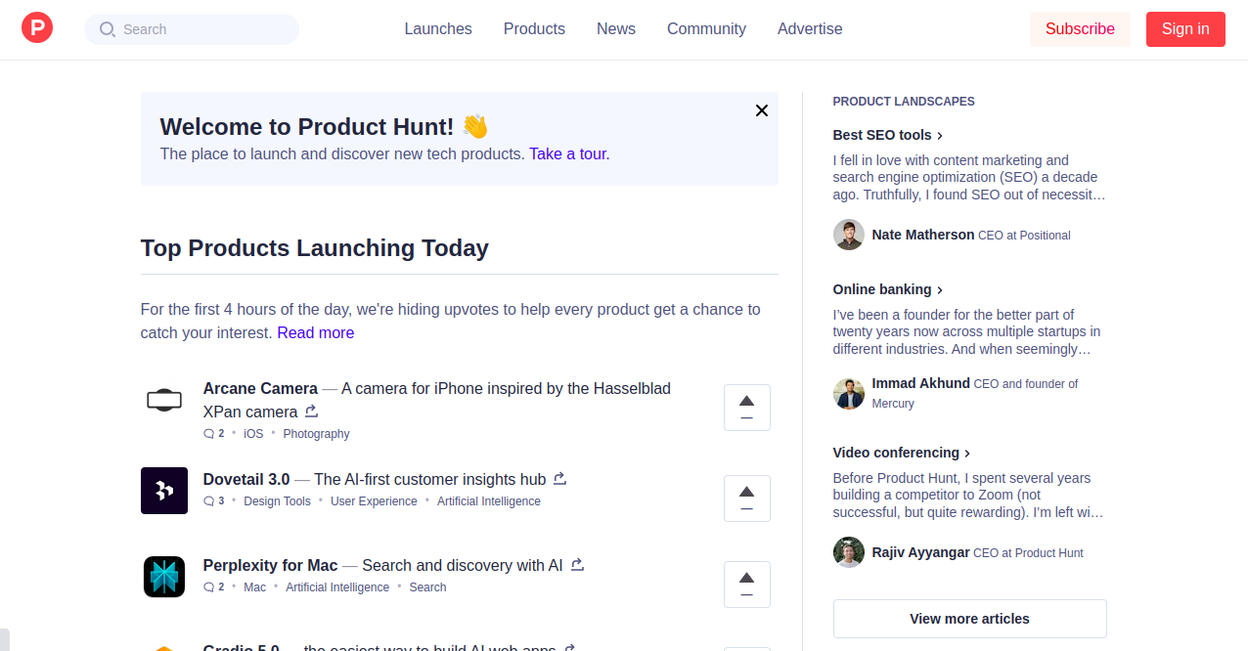Open the Arcane Camera product title

tap(260, 388)
